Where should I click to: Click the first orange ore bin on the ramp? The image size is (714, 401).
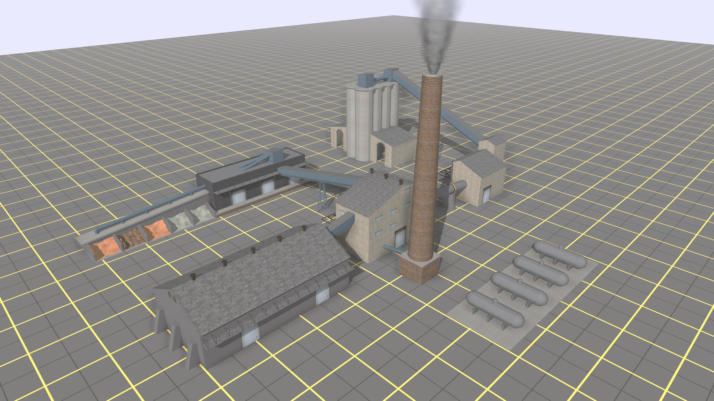point(105,250)
